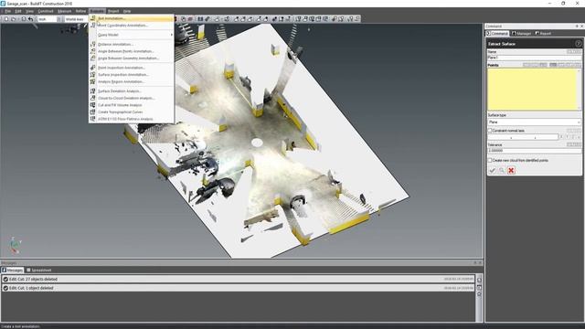Open the File menu
This screenshot has height=329, width=585.
(8, 11)
